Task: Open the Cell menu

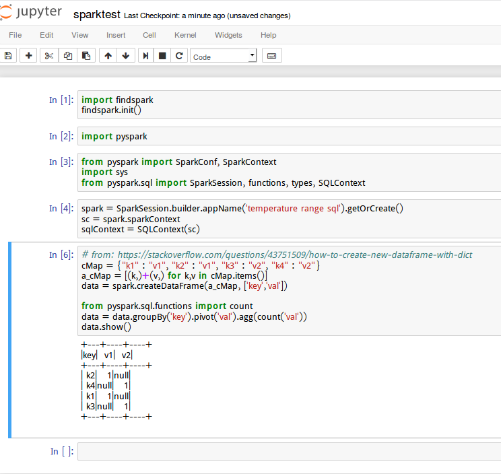Action: (149, 35)
